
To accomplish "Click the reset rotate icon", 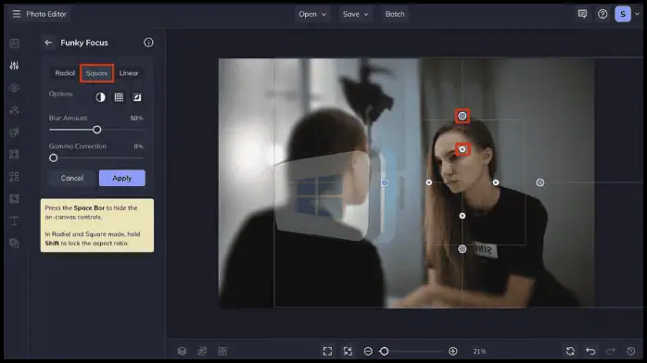I will (x=570, y=351).
